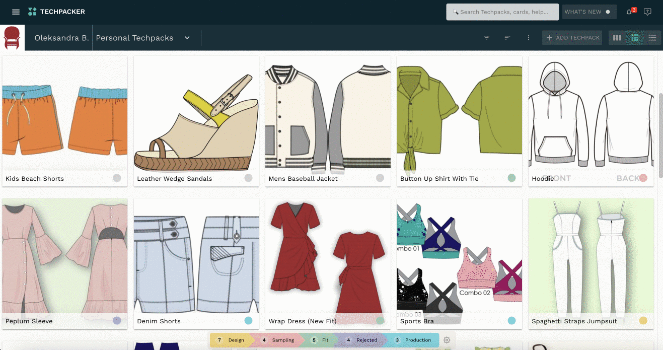Click the 'Kids Beach Shorts' title text

[35, 179]
